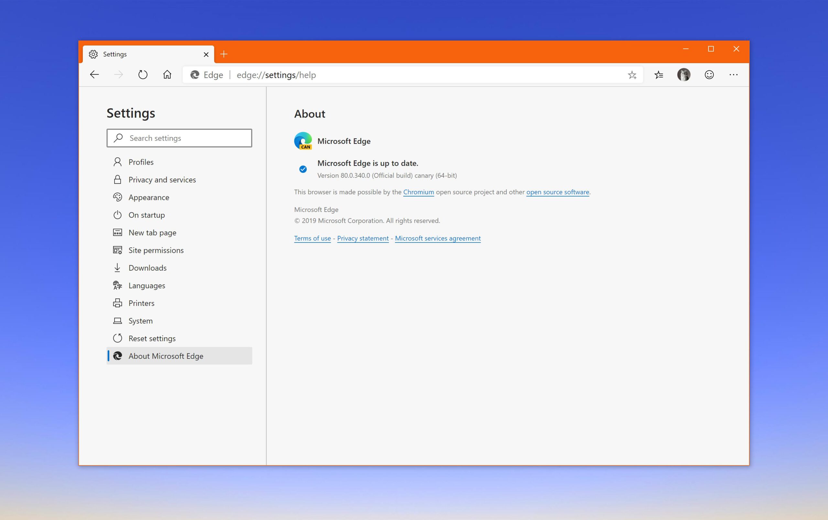
Task: Click 'Microsoft Edge is up to date.' text
Action: click(367, 163)
